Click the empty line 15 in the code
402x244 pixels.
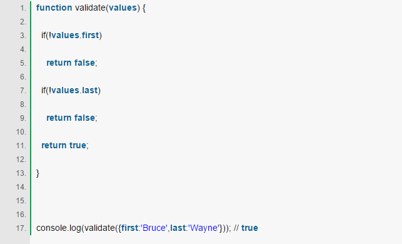(x=216, y=201)
